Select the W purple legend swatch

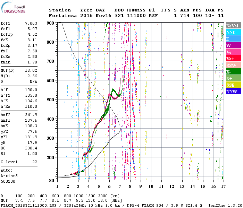coord(233,45)
